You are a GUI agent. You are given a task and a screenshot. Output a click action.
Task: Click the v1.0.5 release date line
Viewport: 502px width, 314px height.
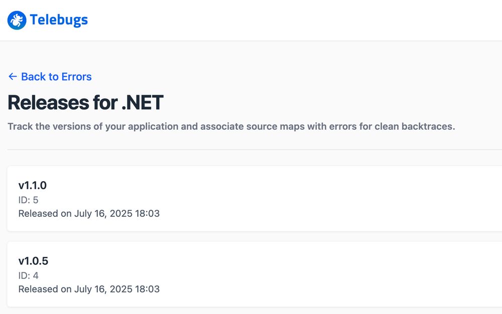[89, 289]
